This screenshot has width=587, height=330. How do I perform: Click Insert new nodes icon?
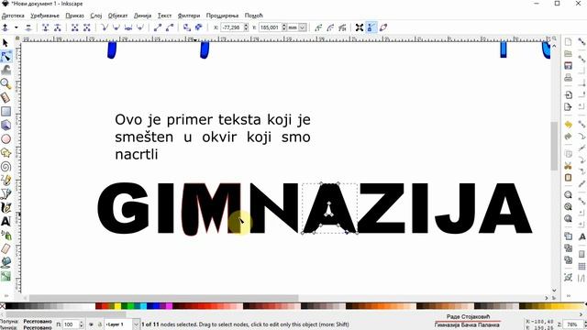point(6,27)
